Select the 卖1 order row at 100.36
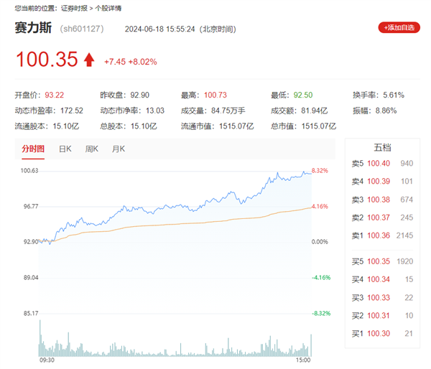The image size is (431, 369). [x=384, y=235]
